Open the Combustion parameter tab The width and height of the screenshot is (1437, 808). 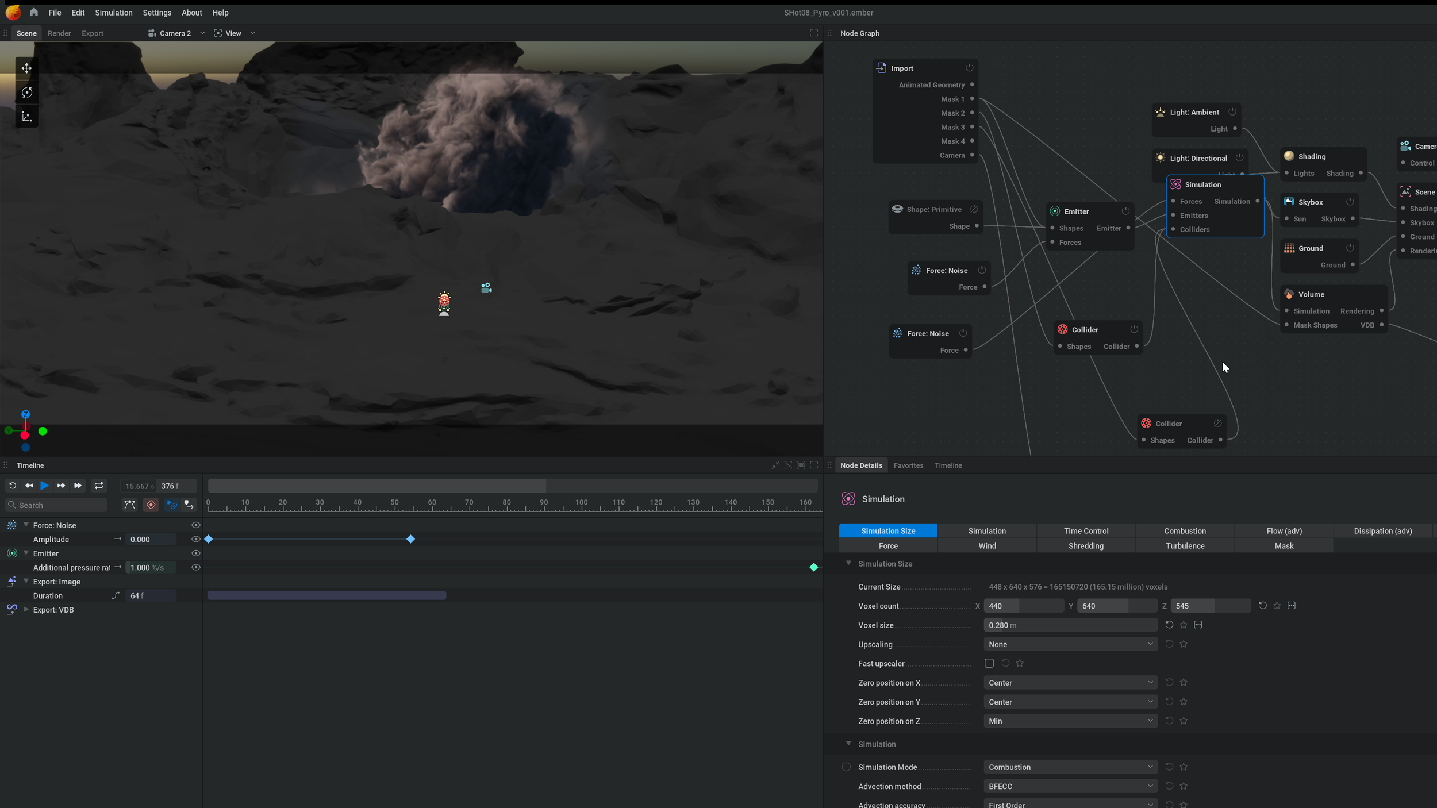coord(1185,531)
